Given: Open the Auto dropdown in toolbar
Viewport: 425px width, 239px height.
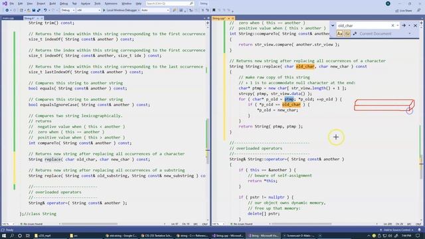Looking at the screenshot, I should (x=155, y=11).
